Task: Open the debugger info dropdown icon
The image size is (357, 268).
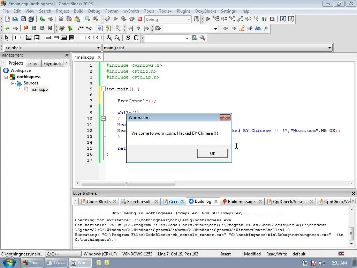Action: click(291, 19)
